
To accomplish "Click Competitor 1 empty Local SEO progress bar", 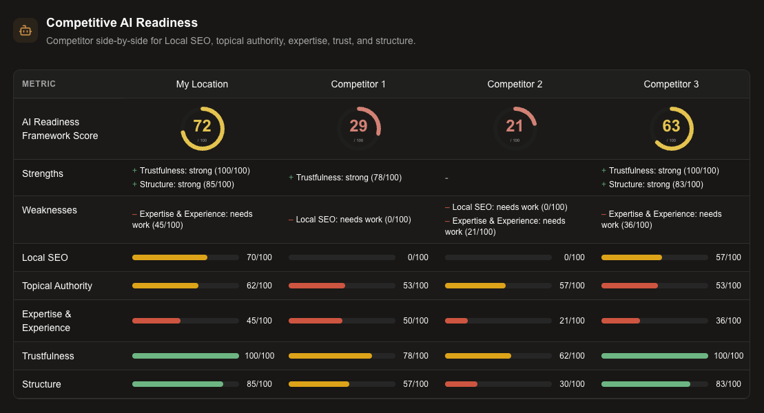I will (342, 257).
